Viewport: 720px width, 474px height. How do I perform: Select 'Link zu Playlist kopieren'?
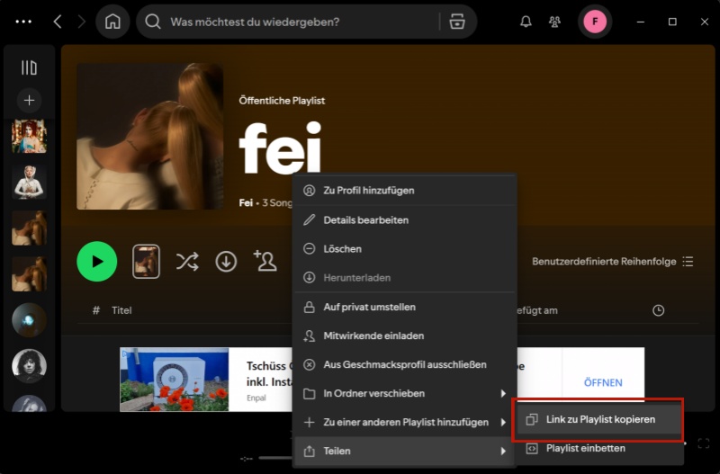coord(599,419)
